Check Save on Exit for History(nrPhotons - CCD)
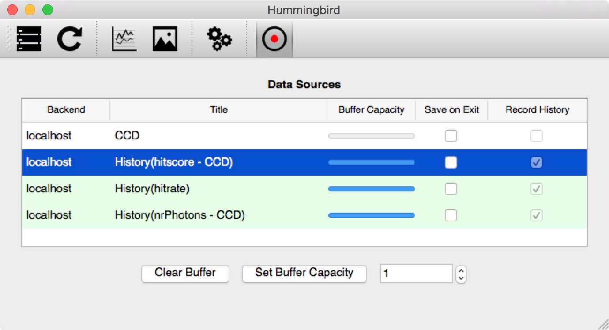This screenshot has width=609, height=330. [451, 215]
